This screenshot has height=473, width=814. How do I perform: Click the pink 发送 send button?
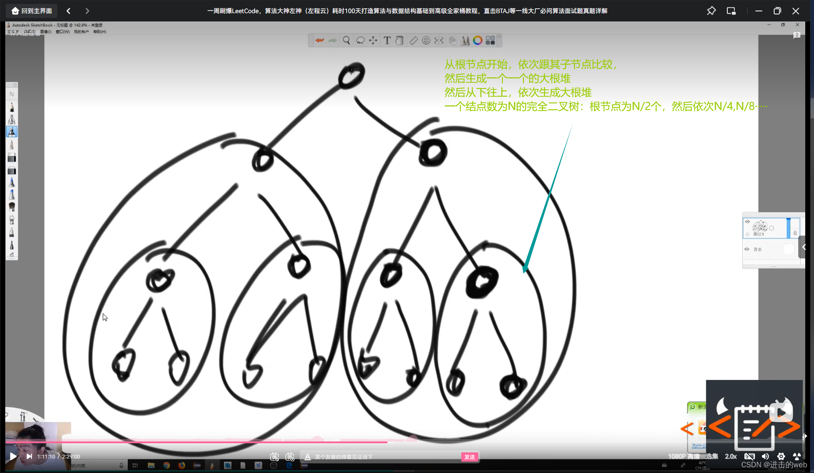point(470,457)
